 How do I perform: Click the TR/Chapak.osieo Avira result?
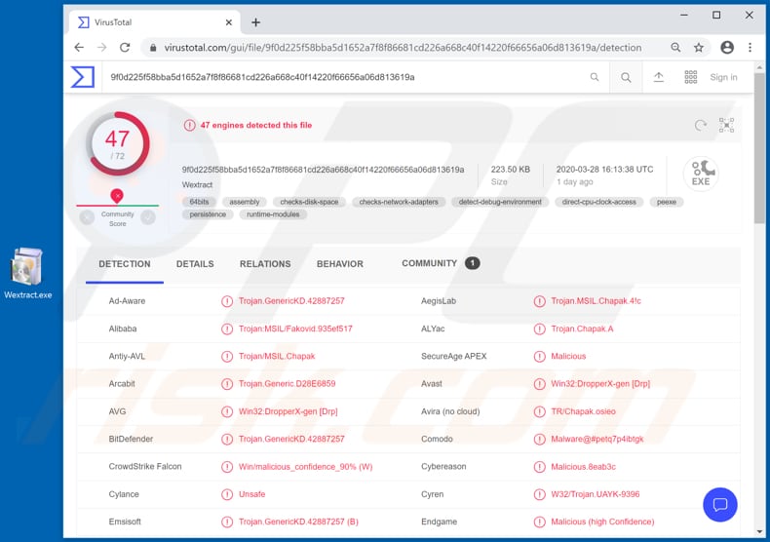coord(583,411)
